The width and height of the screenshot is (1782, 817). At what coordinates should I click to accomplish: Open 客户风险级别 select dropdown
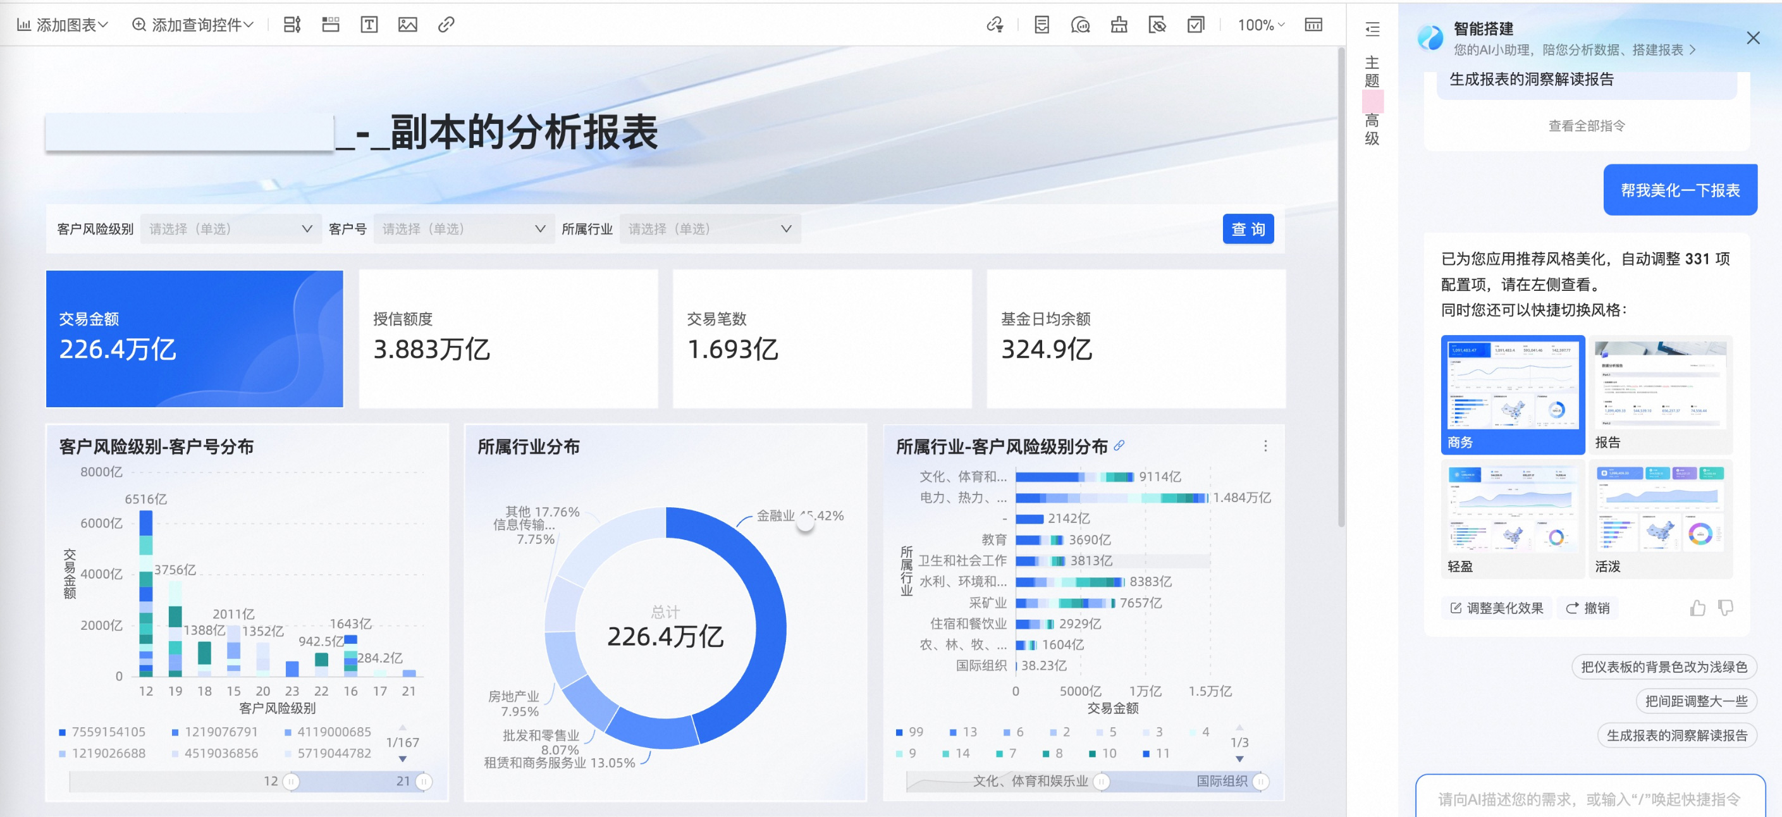pos(230,229)
